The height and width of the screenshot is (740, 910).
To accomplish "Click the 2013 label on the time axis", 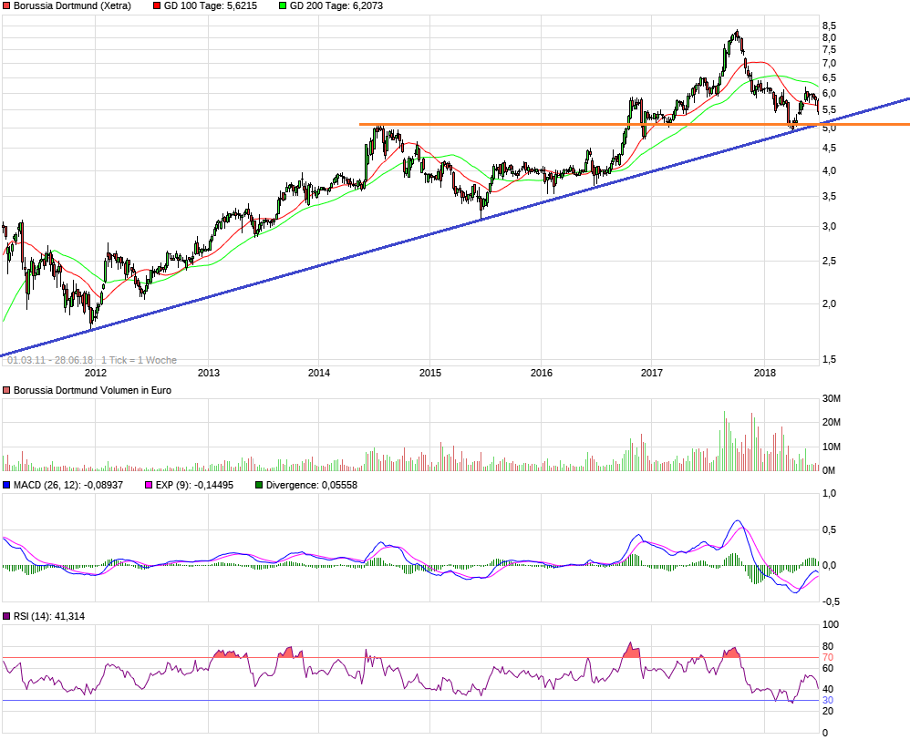I will click(209, 373).
